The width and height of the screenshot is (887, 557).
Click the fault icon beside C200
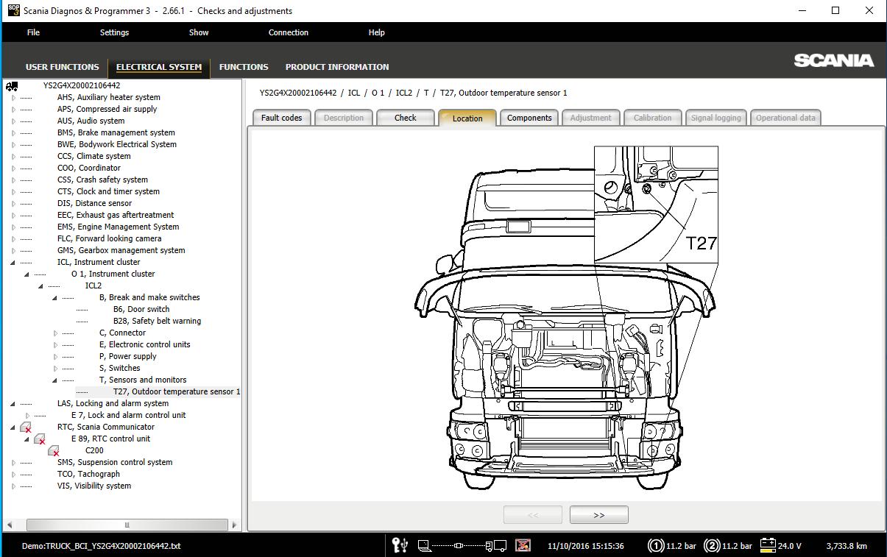54,451
